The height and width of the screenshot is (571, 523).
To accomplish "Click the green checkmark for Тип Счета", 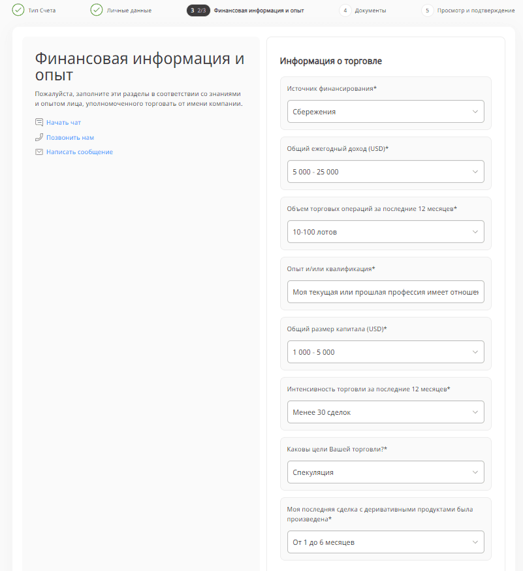I will coord(18,10).
